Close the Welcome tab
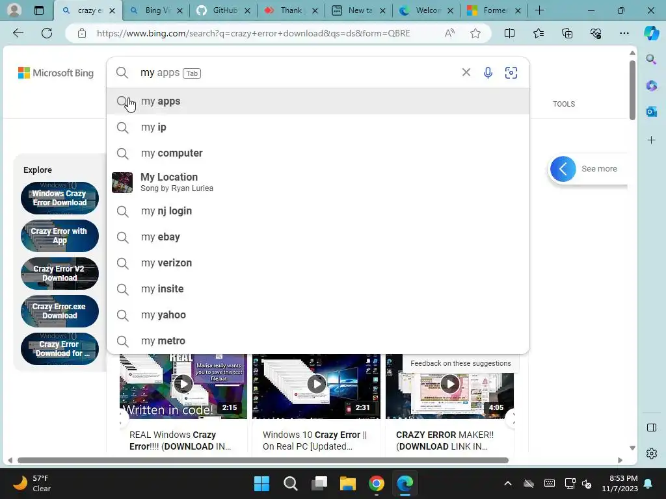 point(450,10)
